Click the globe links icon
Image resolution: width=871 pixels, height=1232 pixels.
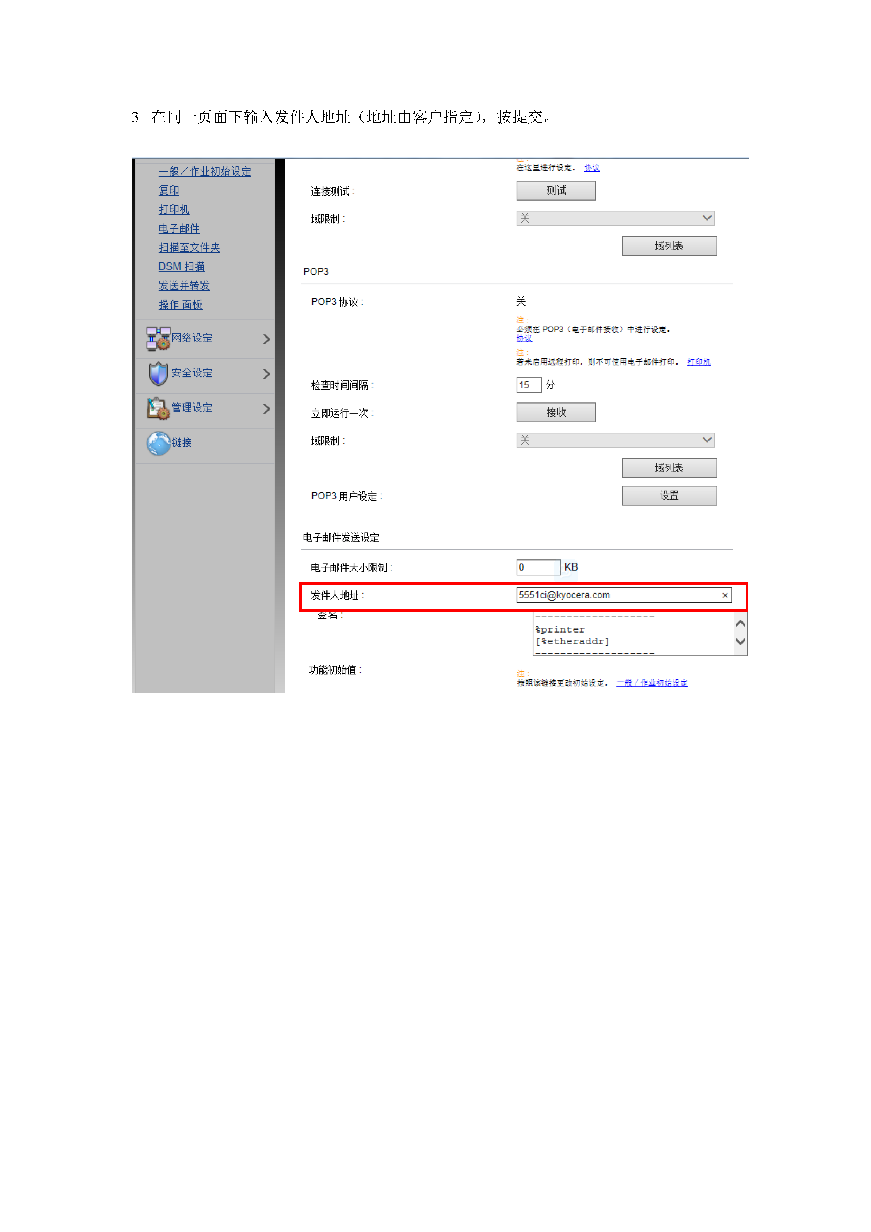tap(158, 443)
